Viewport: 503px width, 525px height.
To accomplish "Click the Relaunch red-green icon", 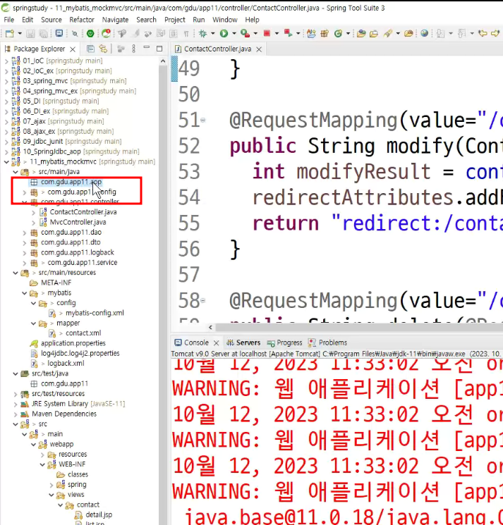I will click(x=288, y=33).
